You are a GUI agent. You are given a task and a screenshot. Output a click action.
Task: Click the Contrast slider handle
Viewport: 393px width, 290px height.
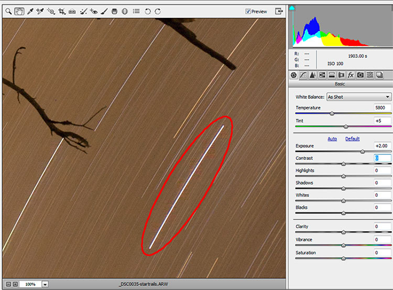coord(344,164)
